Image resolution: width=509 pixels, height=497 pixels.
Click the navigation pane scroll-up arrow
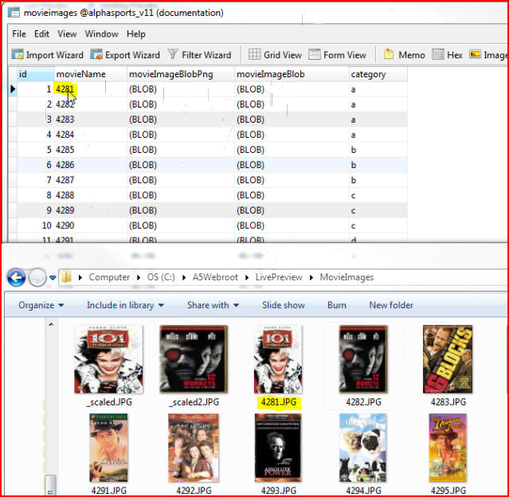(51, 323)
